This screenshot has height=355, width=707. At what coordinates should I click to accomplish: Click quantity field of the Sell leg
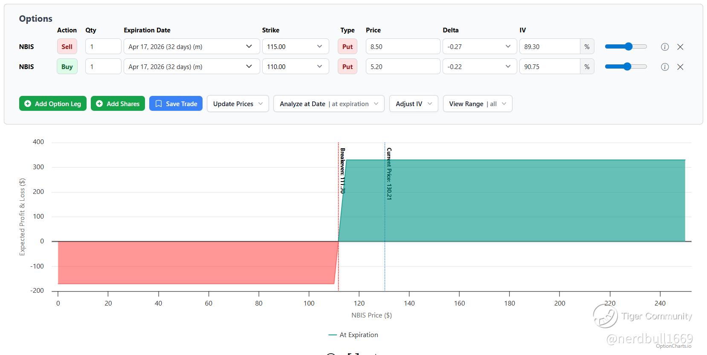pyautogui.click(x=103, y=46)
